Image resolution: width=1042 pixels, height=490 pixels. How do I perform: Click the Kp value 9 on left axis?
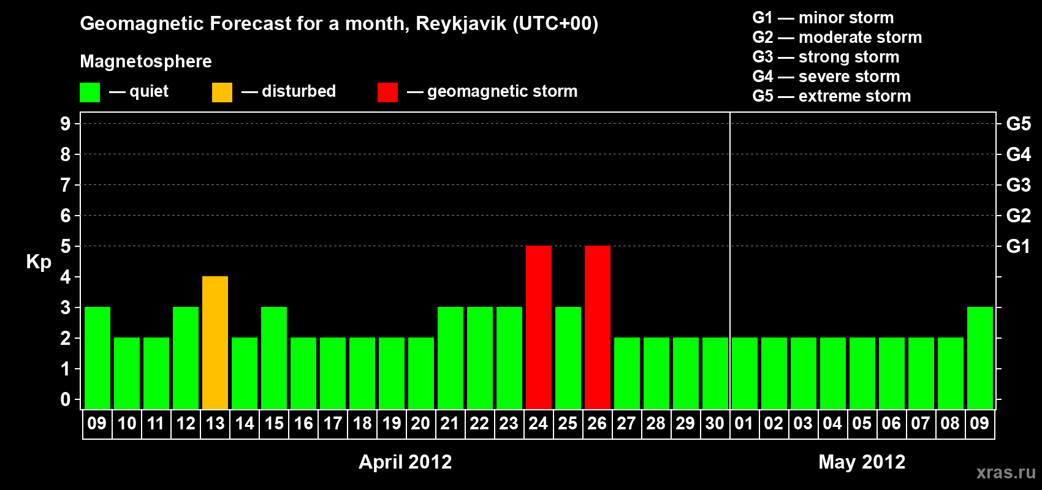(66, 124)
